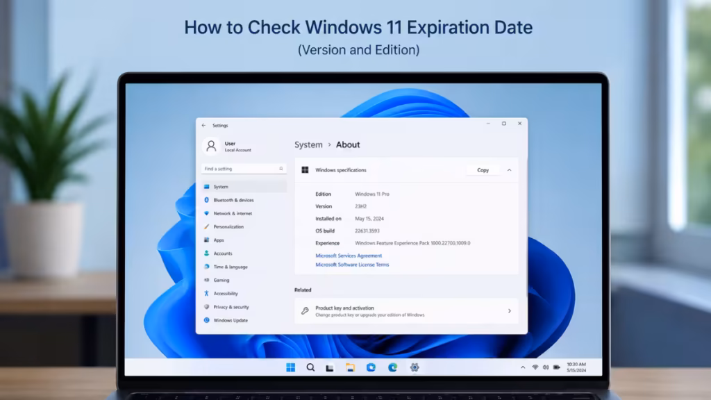Open the taskbar clock 10:30 AM
Viewport: 711px width, 400px height.
point(576,367)
